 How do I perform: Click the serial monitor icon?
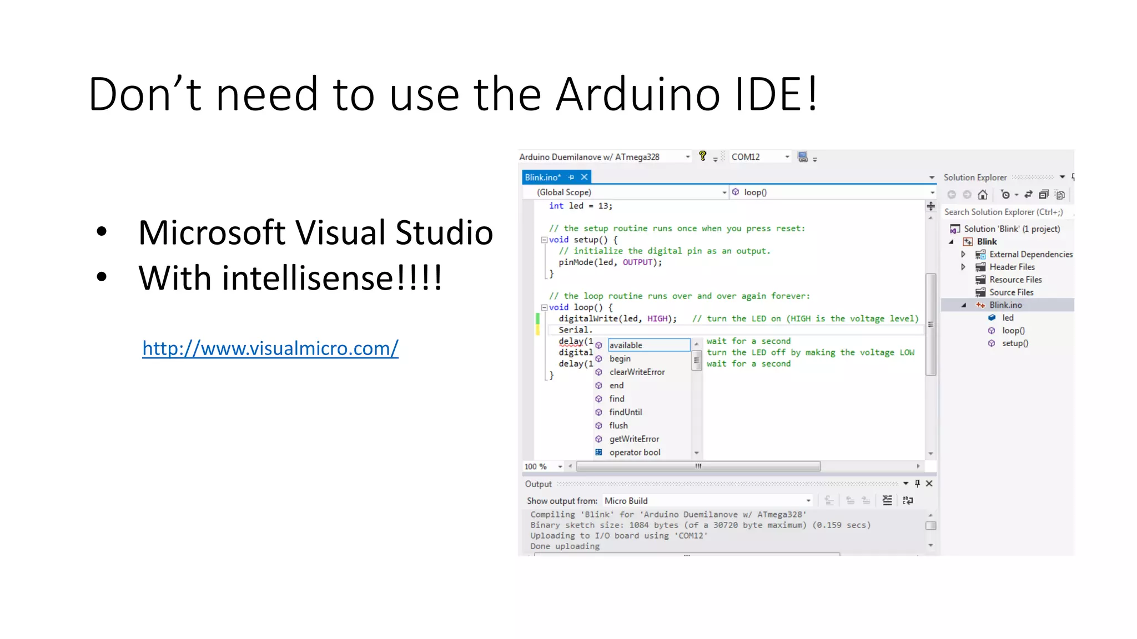803,157
